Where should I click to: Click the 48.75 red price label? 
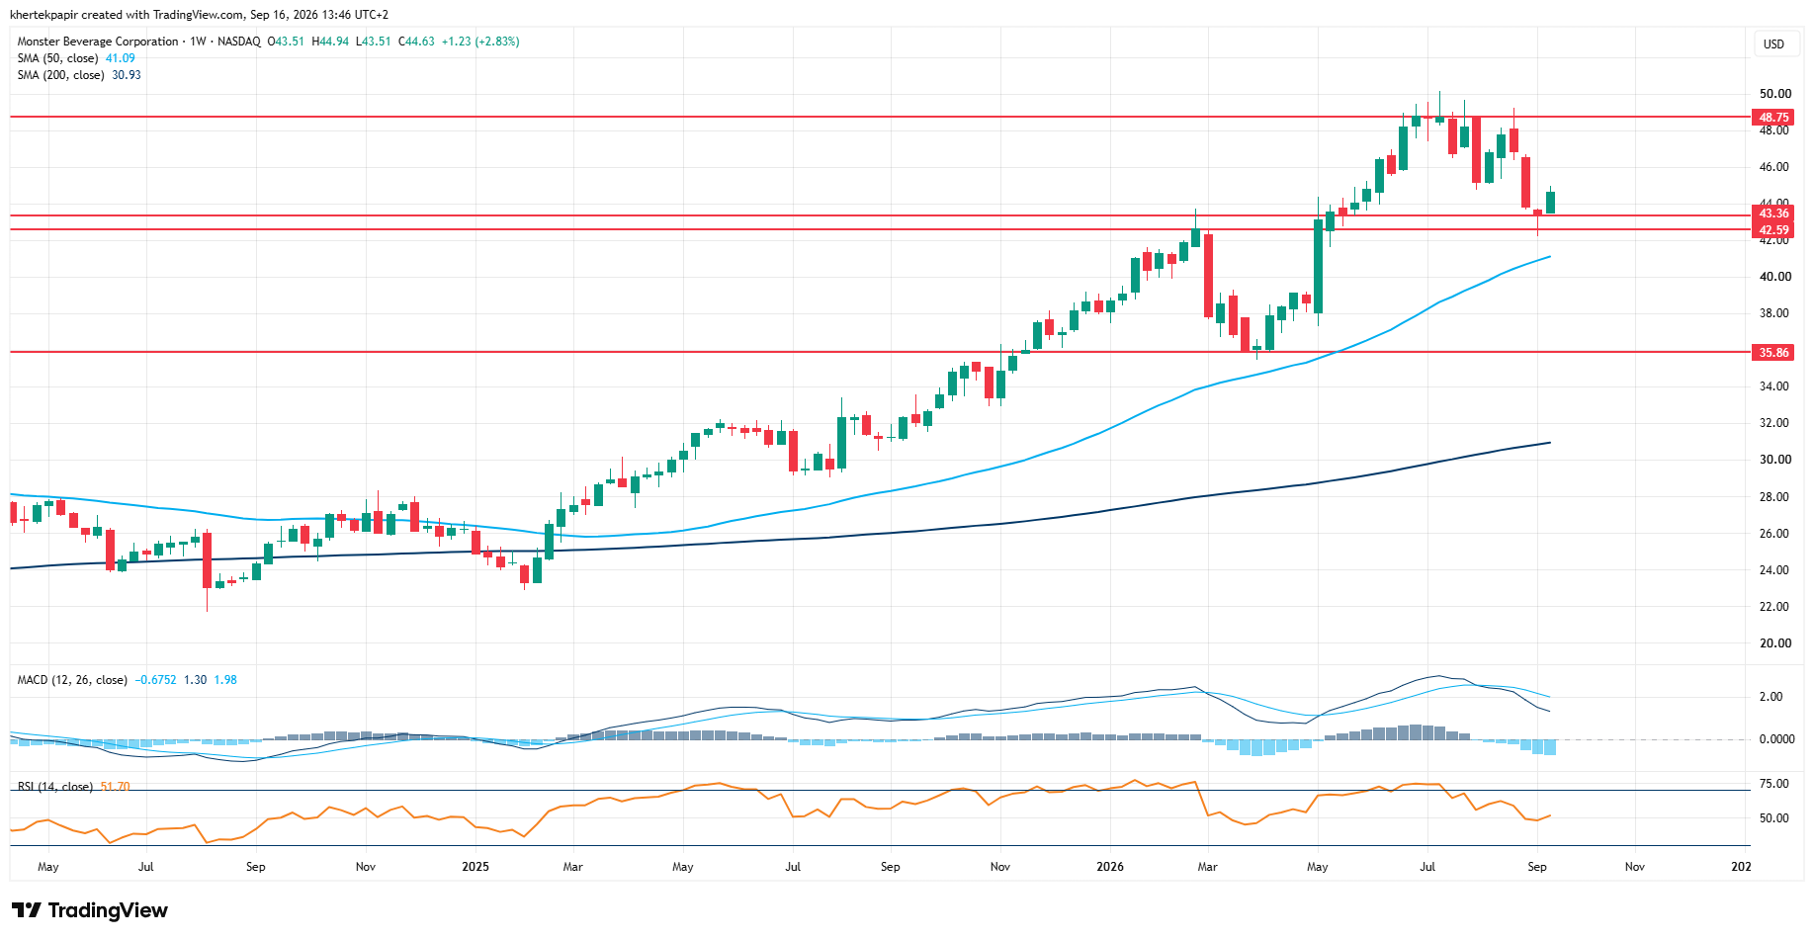point(1773,117)
